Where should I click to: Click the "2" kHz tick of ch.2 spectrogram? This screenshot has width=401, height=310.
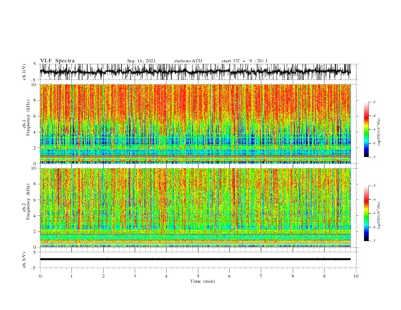[35, 231]
